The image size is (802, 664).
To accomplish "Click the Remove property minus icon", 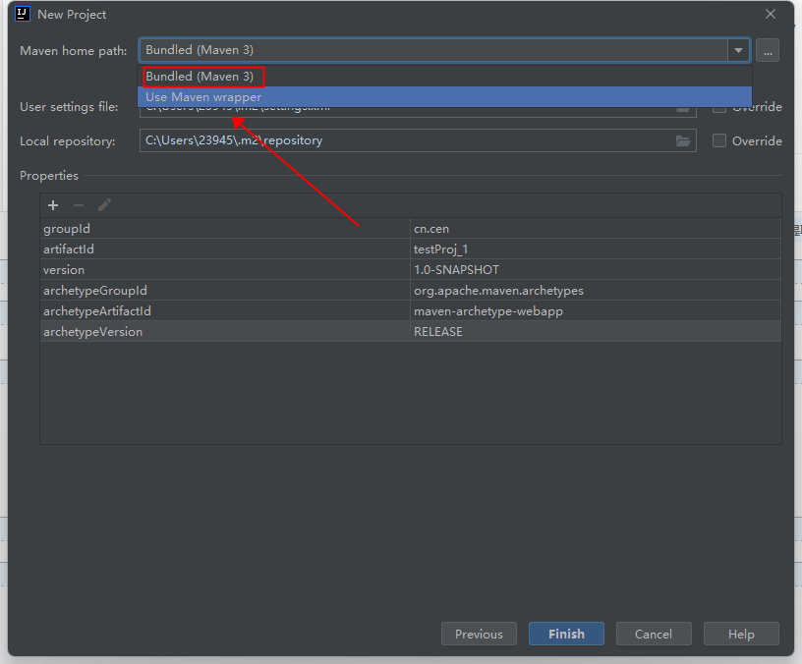I will click(79, 205).
